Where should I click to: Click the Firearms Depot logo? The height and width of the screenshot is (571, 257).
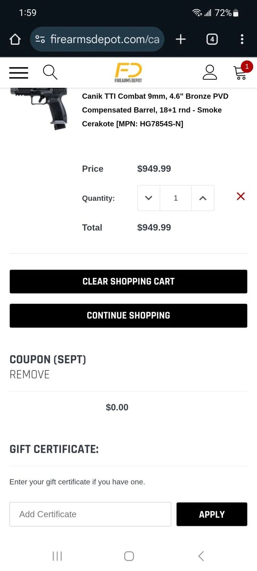click(x=128, y=72)
